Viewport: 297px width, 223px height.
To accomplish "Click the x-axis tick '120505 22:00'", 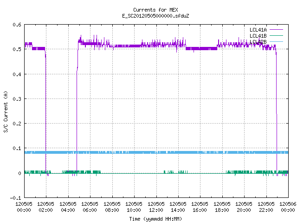I will 266,207.
